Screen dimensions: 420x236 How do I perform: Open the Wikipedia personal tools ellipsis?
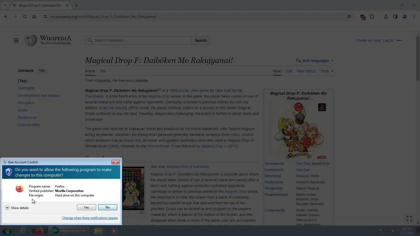pyautogui.click(x=399, y=40)
